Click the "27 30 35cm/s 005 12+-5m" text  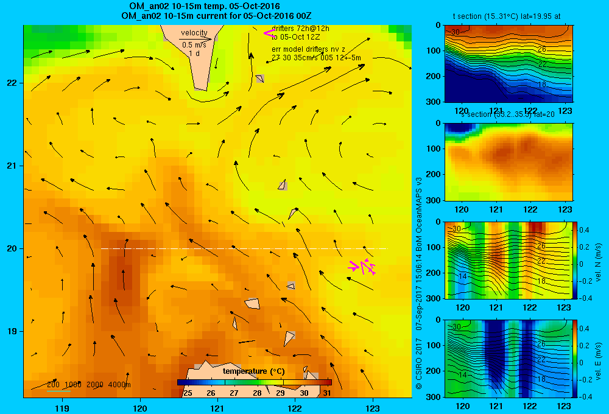(x=316, y=58)
